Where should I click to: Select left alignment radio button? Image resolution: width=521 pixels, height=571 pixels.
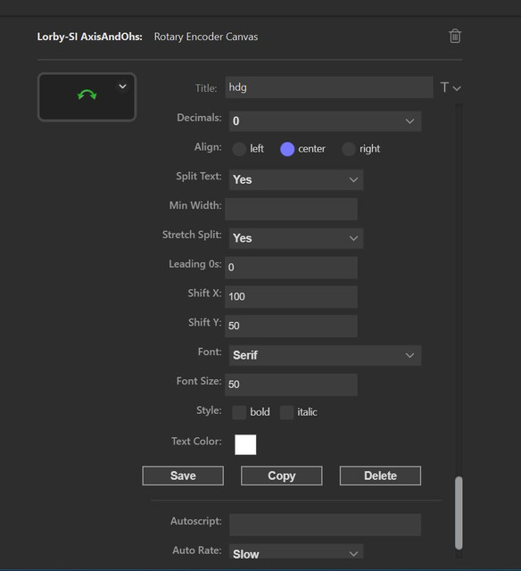pos(239,149)
